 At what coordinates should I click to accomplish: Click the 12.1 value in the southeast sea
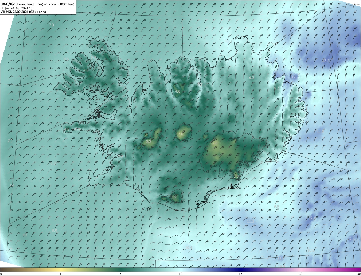tap(351, 239)
